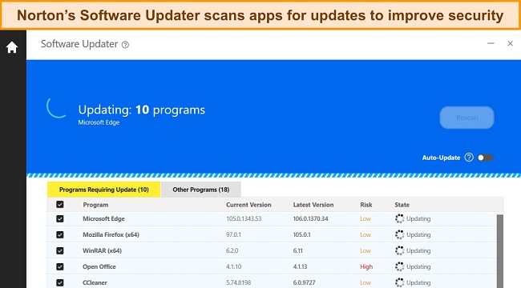Select Programs Requiring Update (10) tab
This screenshot has height=288, width=521.
coord(103,190)
